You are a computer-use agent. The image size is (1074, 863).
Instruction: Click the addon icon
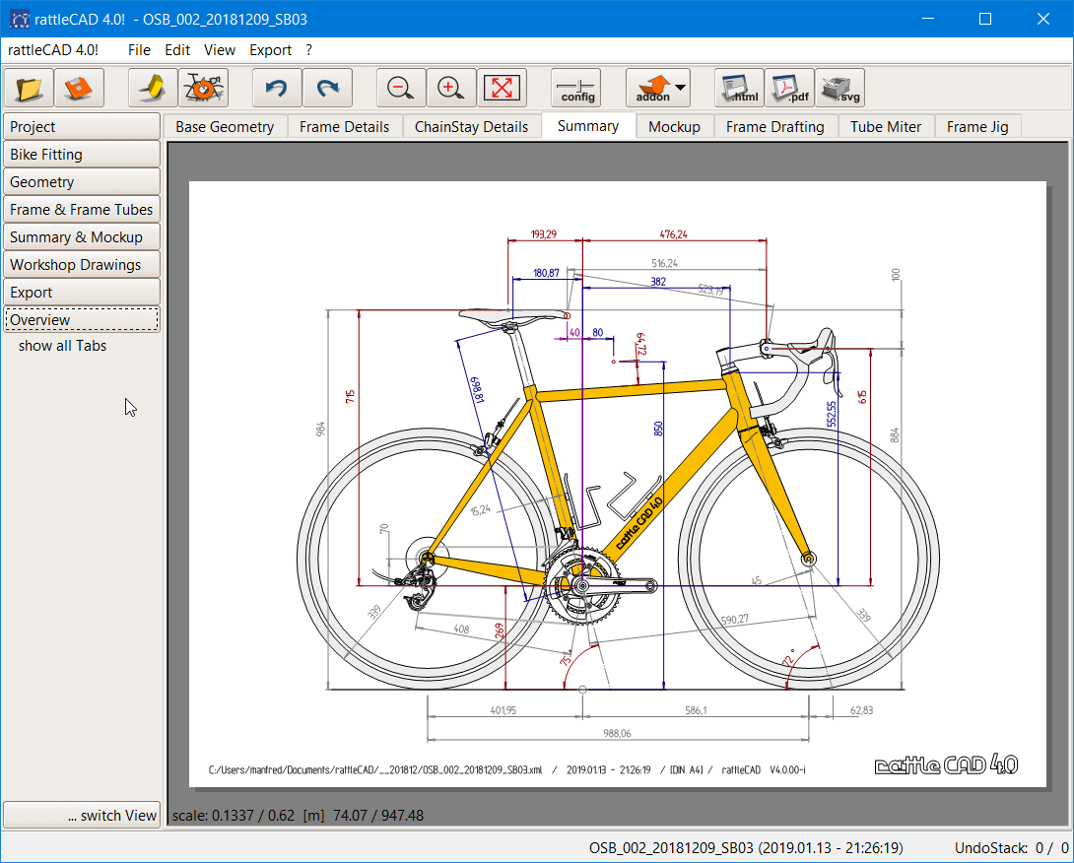tap(654, 88)
